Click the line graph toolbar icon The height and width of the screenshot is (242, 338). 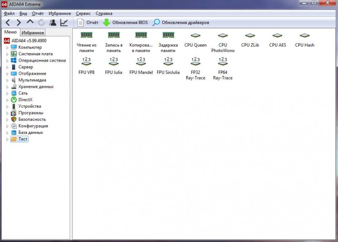pyautogui.click(x=64, y=22)
